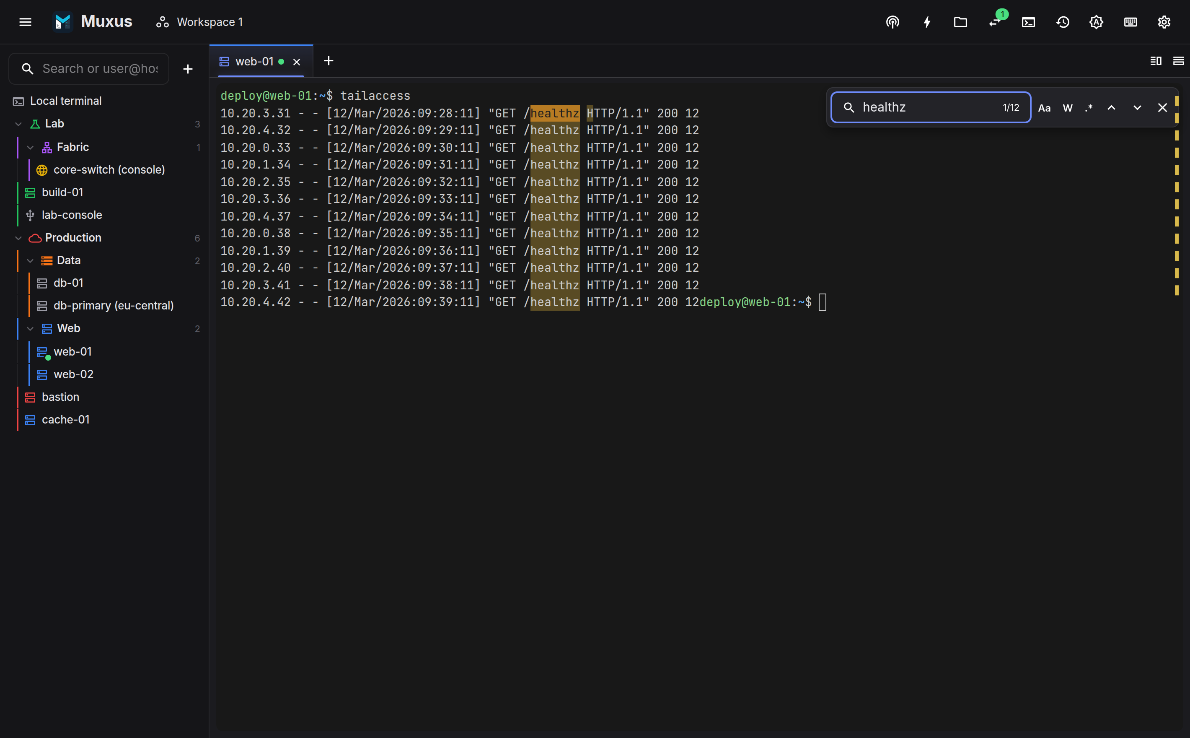The width and height of the screenshot is (1190, 738).
Task: Collapse the Web subgroup
Action: pyautogui.click(x=30, y=328)
